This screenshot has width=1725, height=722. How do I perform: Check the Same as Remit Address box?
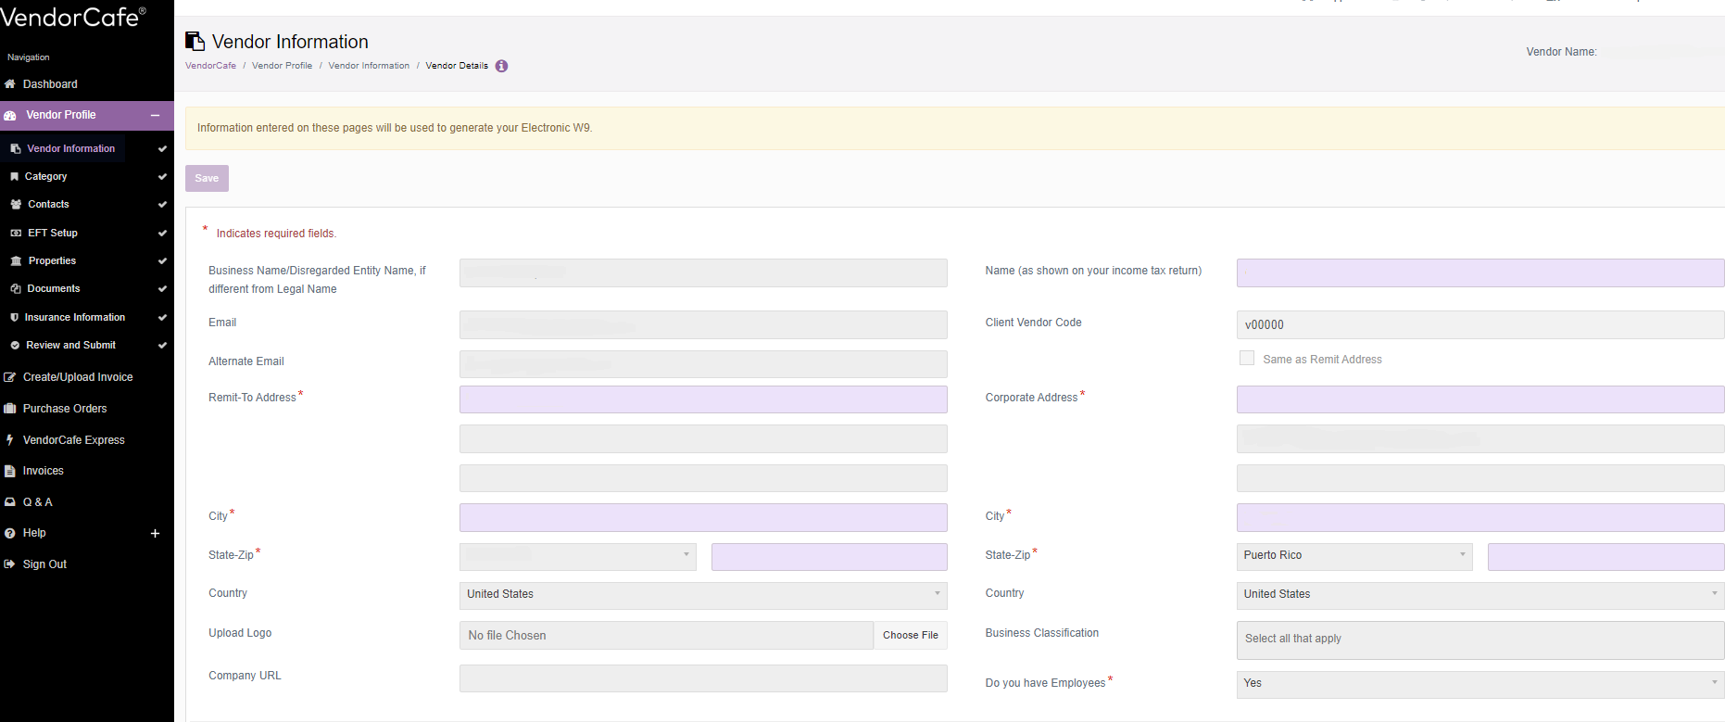pos(1247,359)
